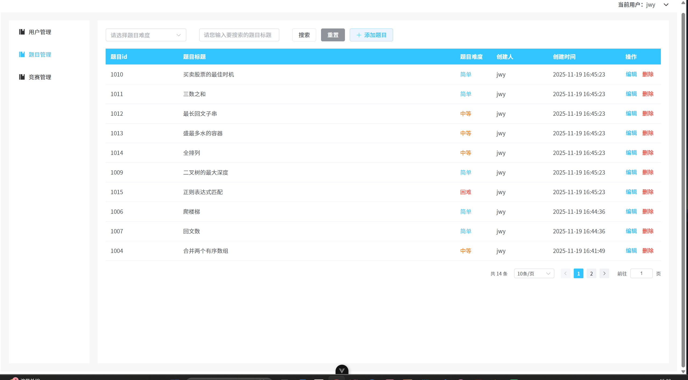Select the 竞赛管理 menu item
The height and width of the screenshot is (380, 688).
pos(40,77)
